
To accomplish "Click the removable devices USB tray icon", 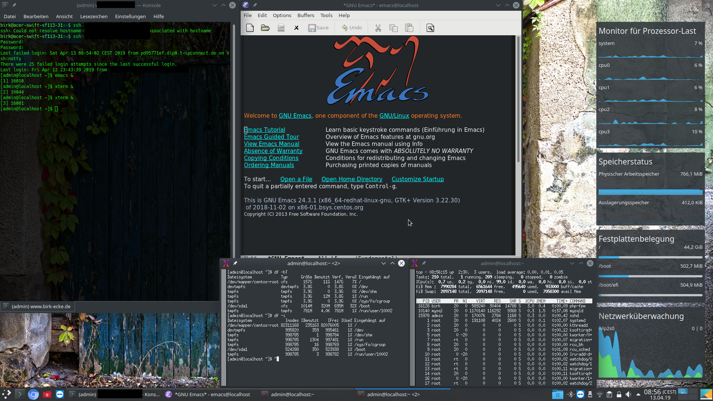I will click(x=590, y=394).
